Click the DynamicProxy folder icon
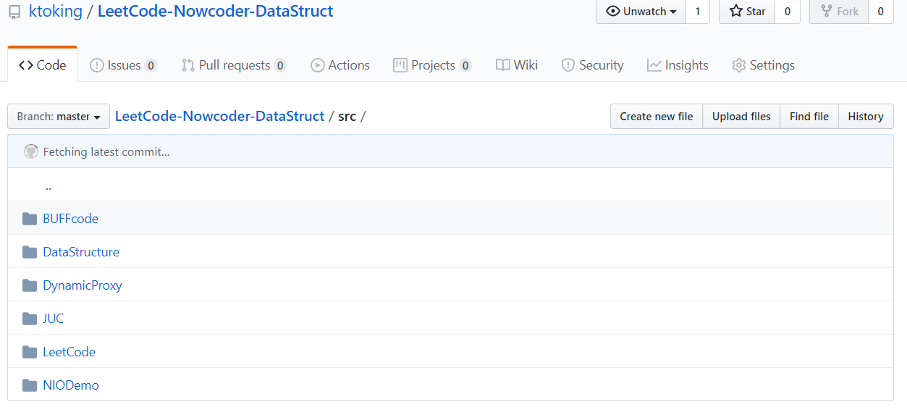Image resolution: width=907 pixels, height=415 pixels. click(30, 285)
